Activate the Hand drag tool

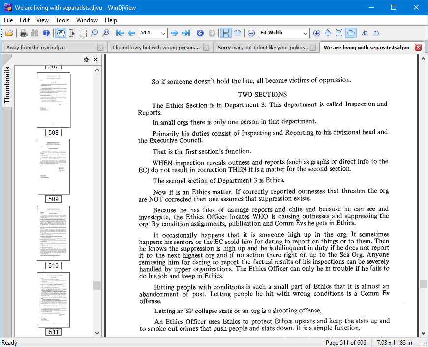(x=61, y=33)
